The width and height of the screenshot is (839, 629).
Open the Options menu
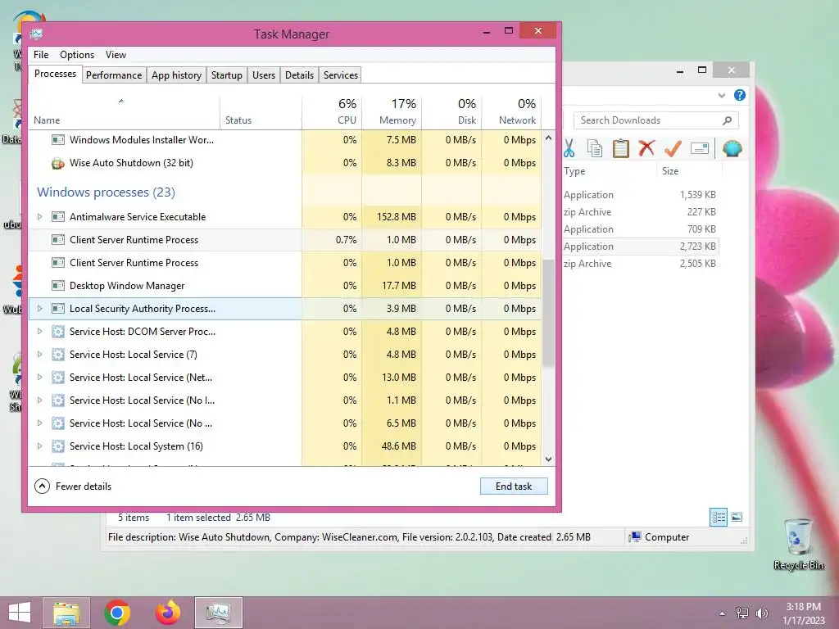(x=77, y=55)
